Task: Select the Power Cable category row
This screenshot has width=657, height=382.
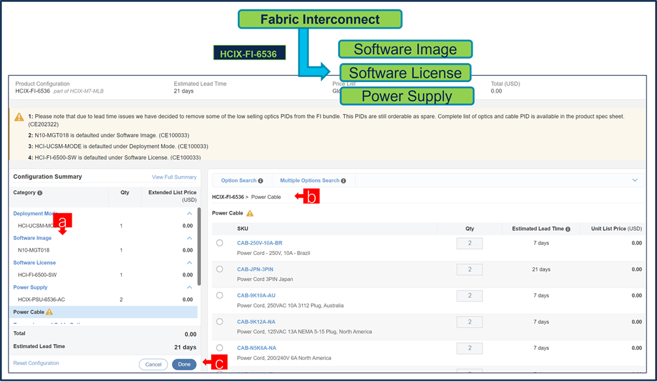Action: 104,312
